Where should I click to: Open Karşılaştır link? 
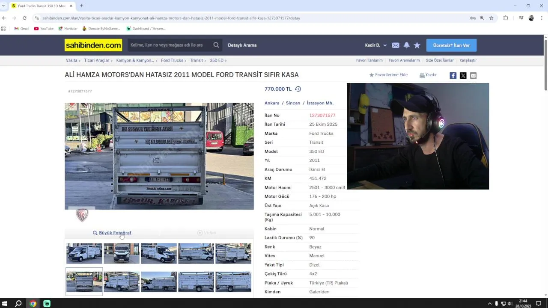[x=468, y=60]
